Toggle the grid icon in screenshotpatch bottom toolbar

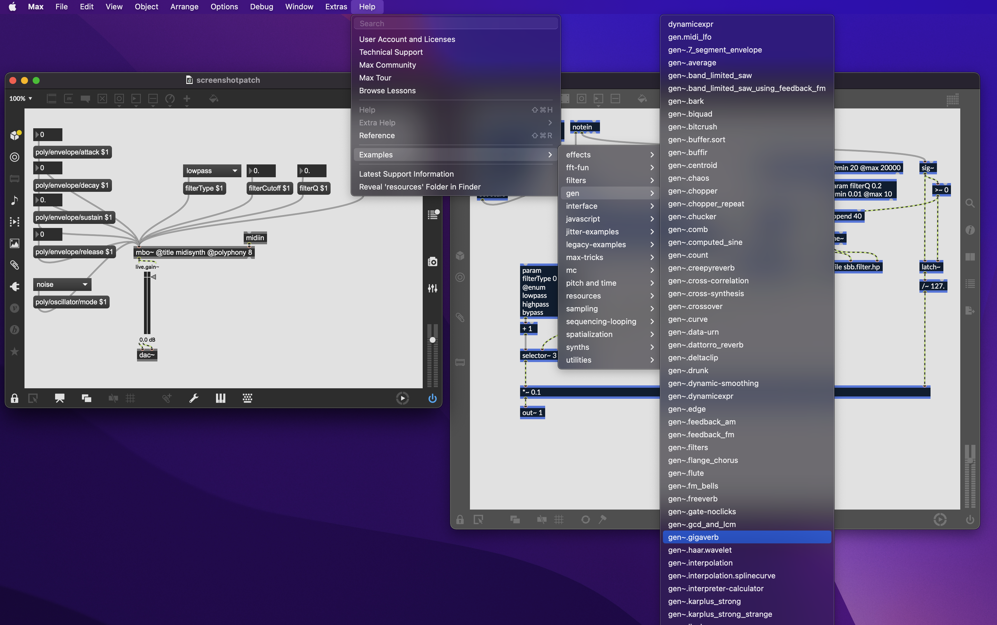(x=130, y=398)
